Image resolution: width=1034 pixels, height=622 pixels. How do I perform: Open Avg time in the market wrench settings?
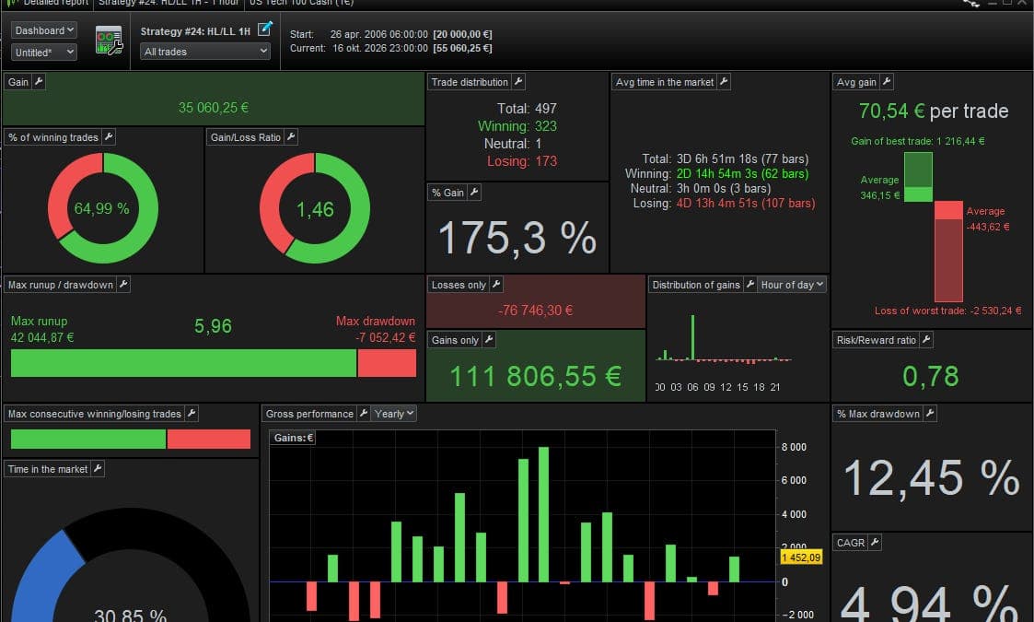pos(724,82)
